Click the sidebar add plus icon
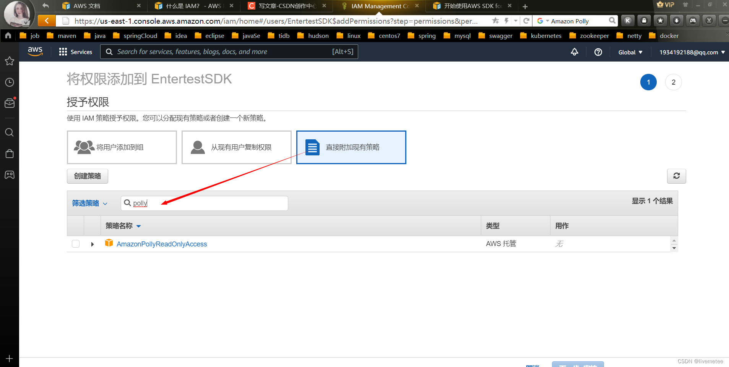 [x=10, y=359]
